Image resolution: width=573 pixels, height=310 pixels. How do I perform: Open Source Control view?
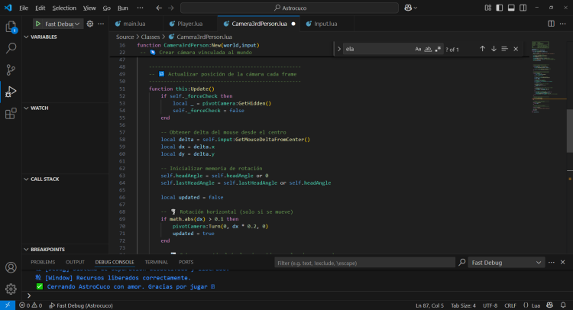point(11,70)
